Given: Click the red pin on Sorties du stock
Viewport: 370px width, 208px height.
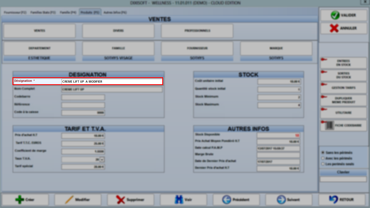Looking at the screenshot, I should click(x=324, y=72).
